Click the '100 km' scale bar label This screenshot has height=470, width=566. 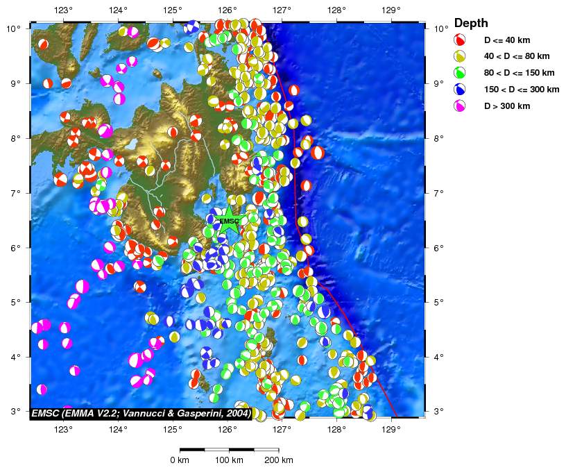point(229,461)
